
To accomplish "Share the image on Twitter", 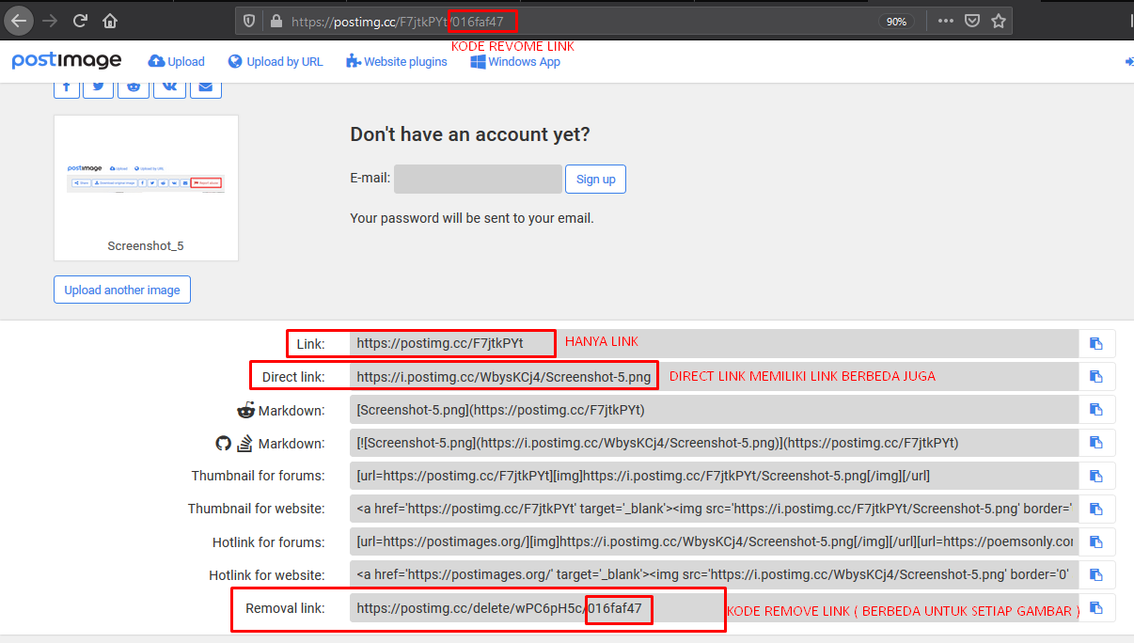I will tap(99, 87).
